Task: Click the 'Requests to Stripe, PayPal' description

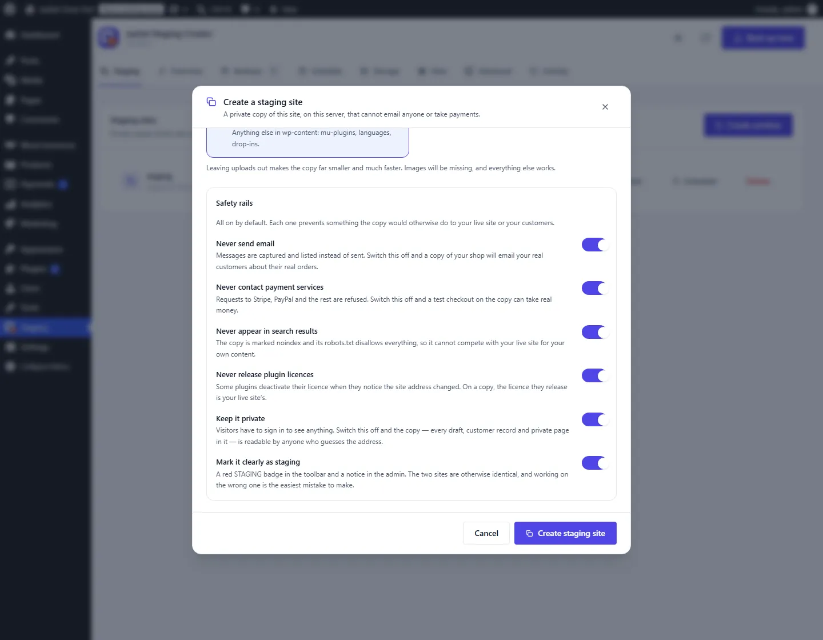Action: point(384,305)
